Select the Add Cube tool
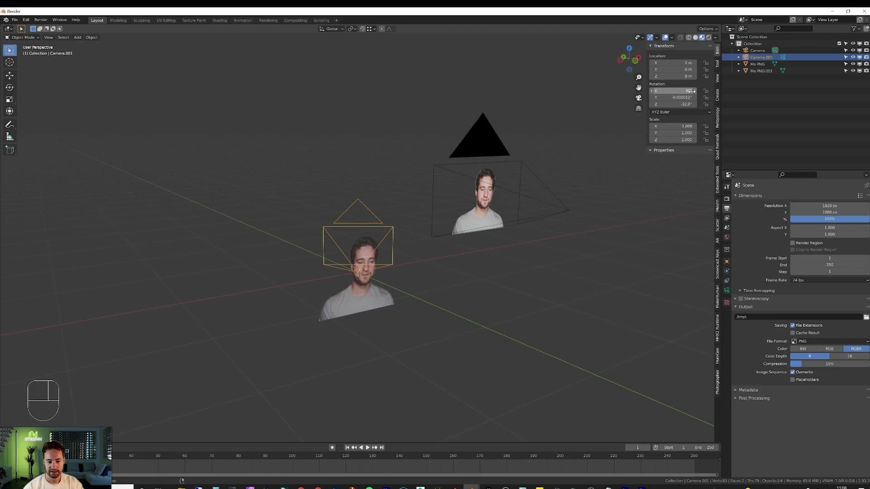870x489 pixels. coord(10,150)
